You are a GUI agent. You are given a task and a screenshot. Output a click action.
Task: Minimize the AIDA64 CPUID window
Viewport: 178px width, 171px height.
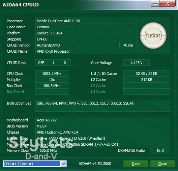point(155,4)
